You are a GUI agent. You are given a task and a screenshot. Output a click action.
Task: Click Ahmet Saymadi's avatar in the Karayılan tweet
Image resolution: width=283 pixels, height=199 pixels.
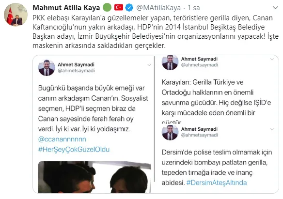pyautogui.click(x=170, y=62)
